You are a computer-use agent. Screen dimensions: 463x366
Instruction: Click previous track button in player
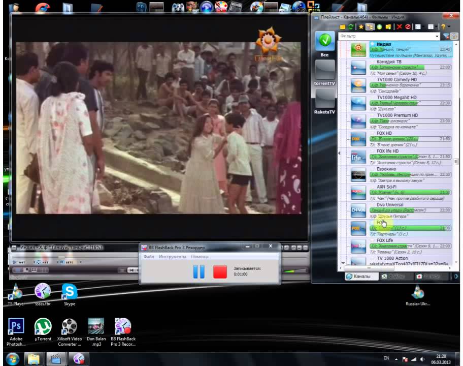click(131, 270)
